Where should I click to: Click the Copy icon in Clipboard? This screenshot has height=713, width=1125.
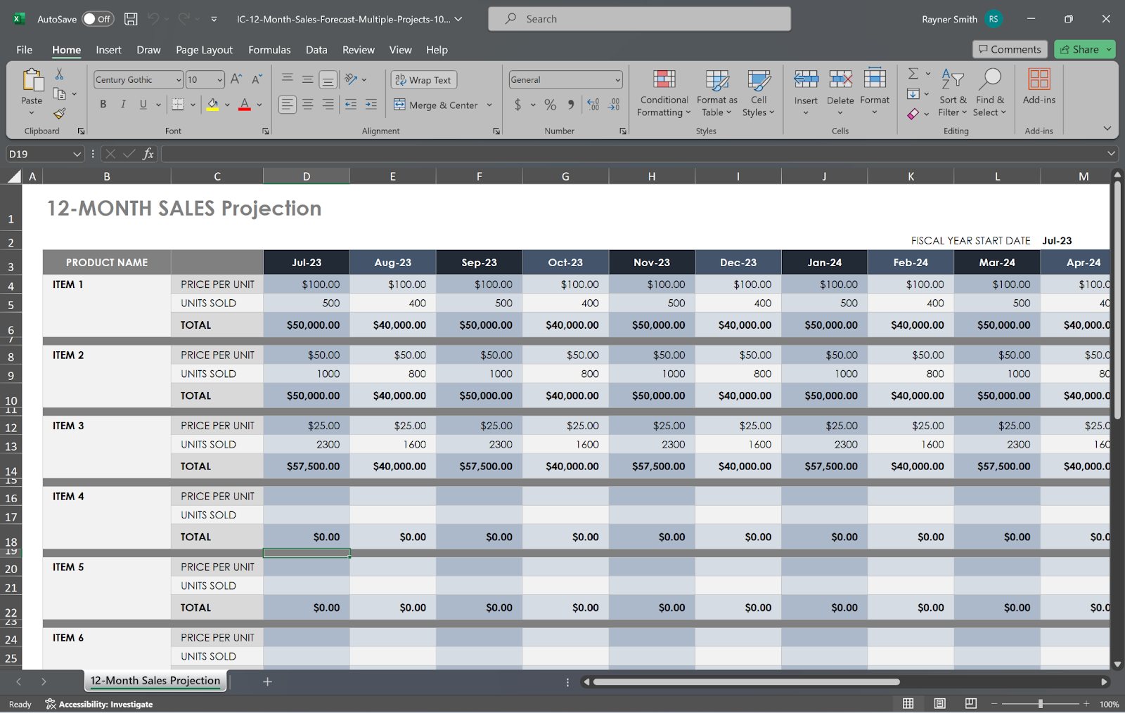[59, 93]
